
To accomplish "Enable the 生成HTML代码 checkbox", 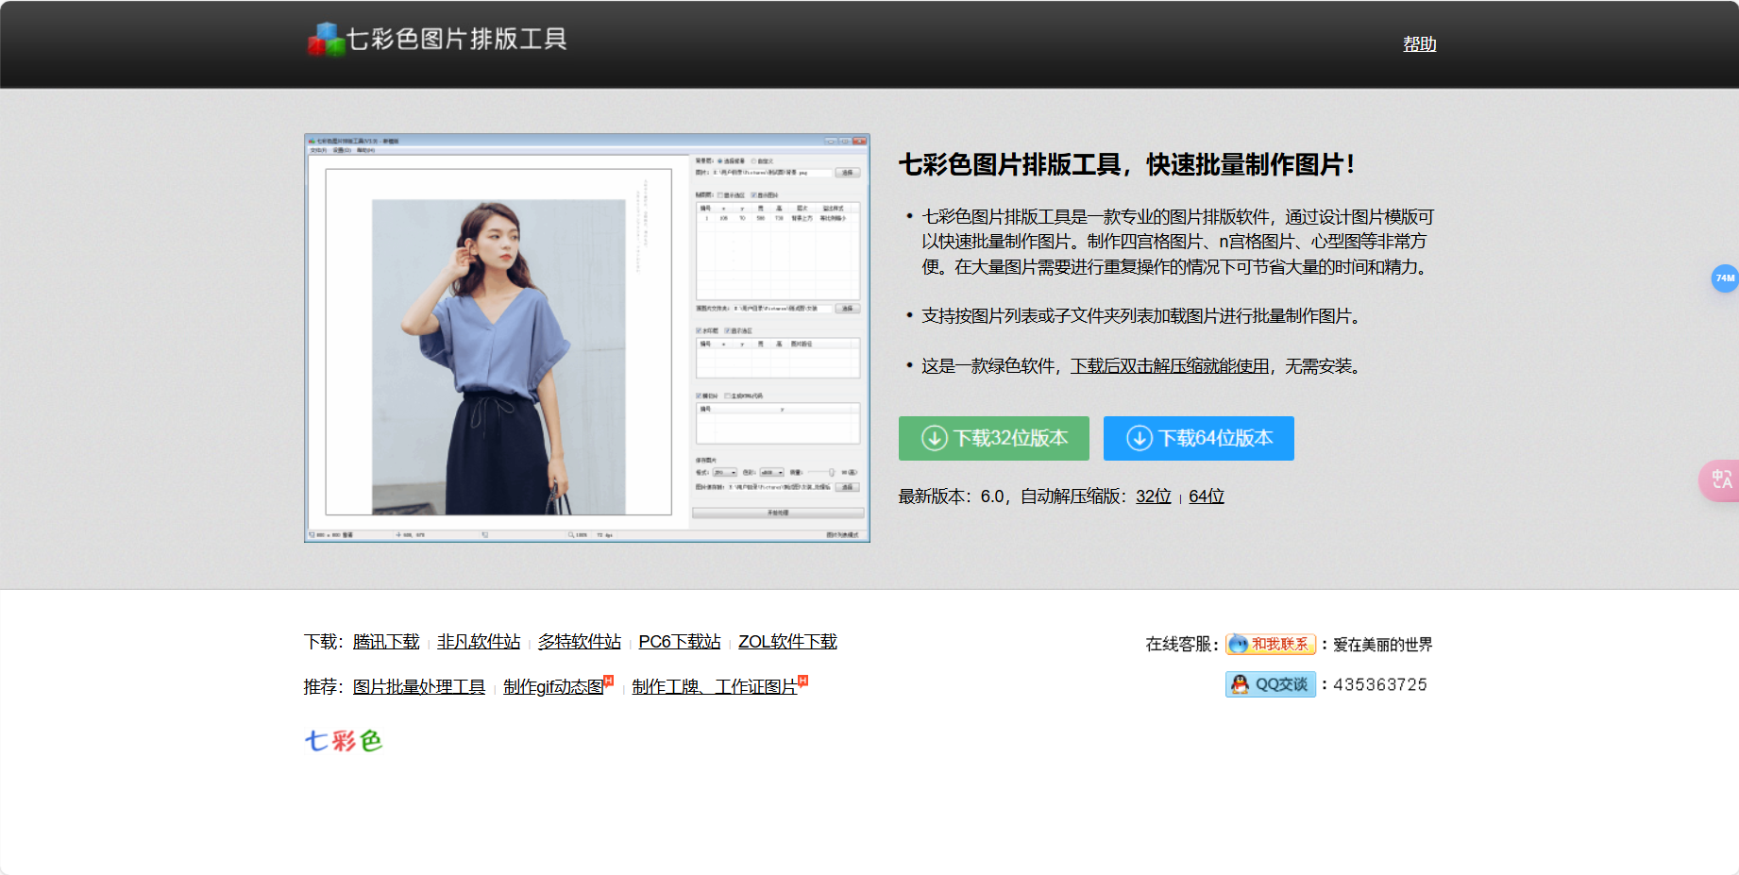I will click(728, 395).
